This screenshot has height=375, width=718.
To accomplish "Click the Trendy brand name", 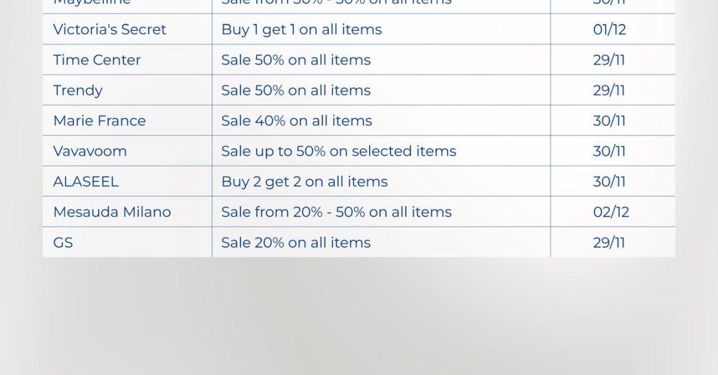I will pyautogui.click(x=77, y=90).
